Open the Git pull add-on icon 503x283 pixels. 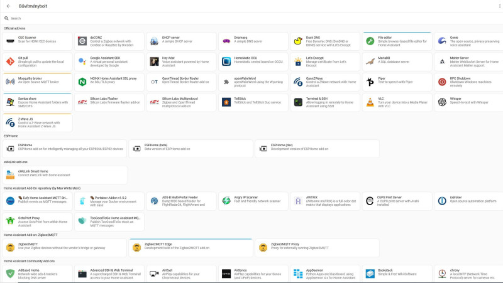[x=10, y=61]
